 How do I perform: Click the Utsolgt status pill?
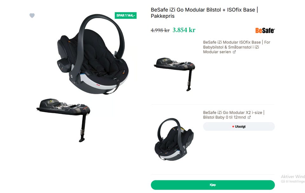point(239,127)
